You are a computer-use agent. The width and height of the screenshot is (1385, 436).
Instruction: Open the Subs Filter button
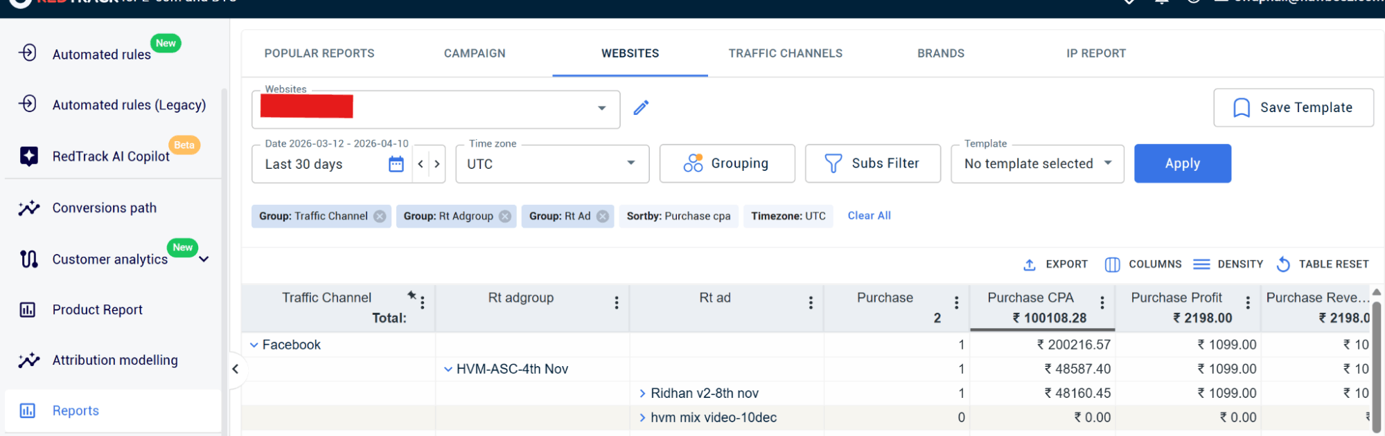(x=873, y=163)
